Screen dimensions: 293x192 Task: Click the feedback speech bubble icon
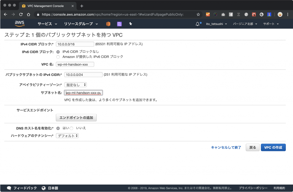(x=9, y=188)
